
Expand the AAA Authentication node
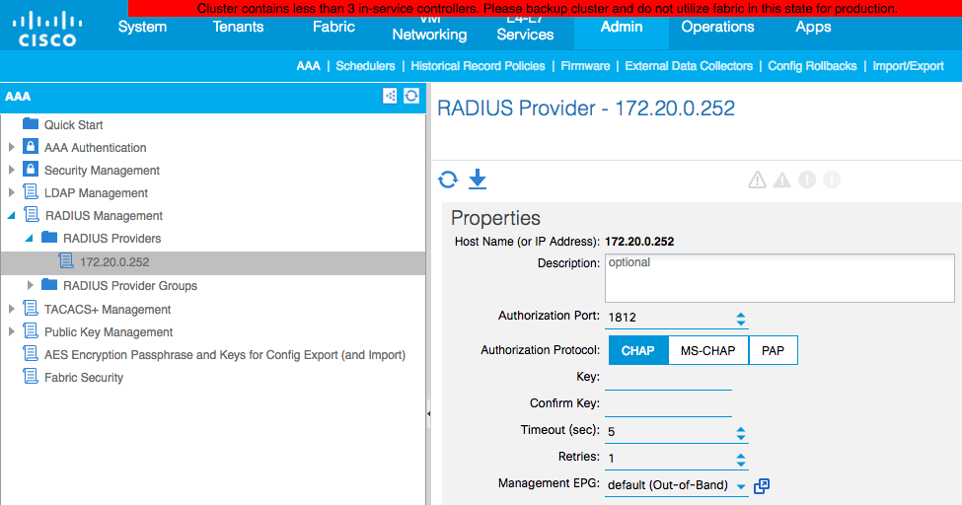pyautogui.click(x=12, y=147)
